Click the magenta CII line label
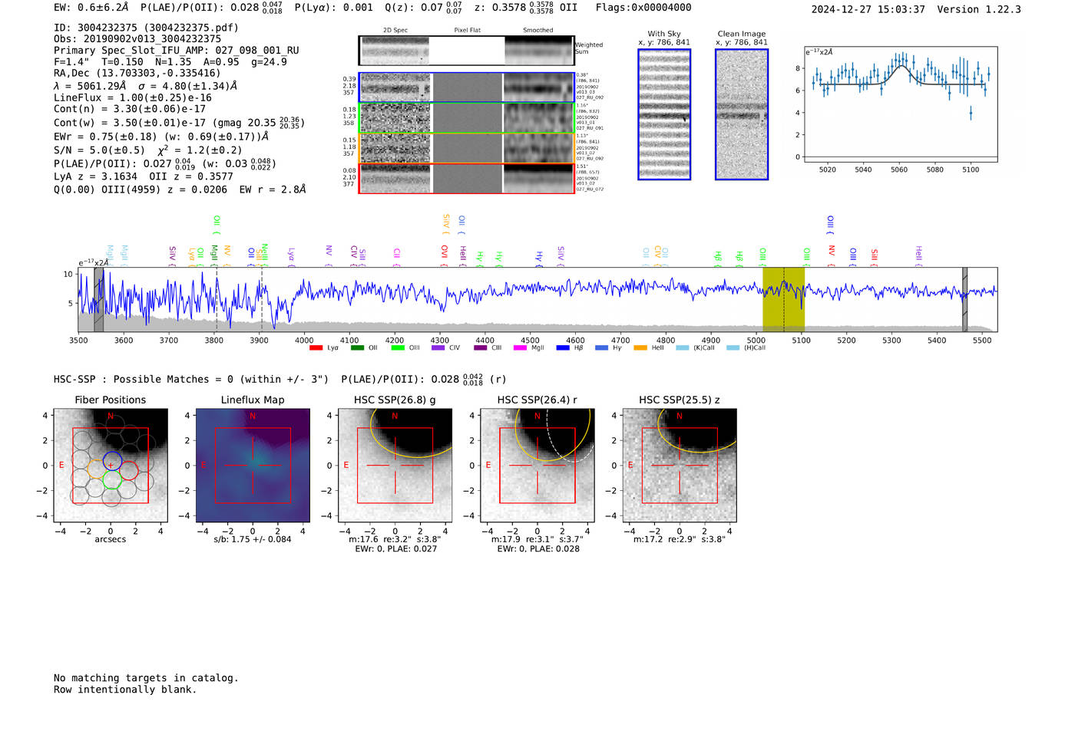Image resolution: width=1075 pixels, height=731 pixels. pyautogui.click(x=397, y=256)
